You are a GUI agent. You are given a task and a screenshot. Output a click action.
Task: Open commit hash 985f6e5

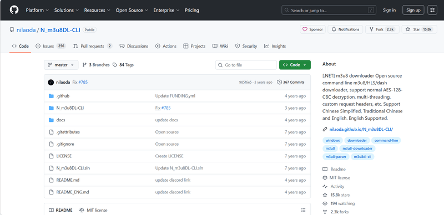coord(245,83)
